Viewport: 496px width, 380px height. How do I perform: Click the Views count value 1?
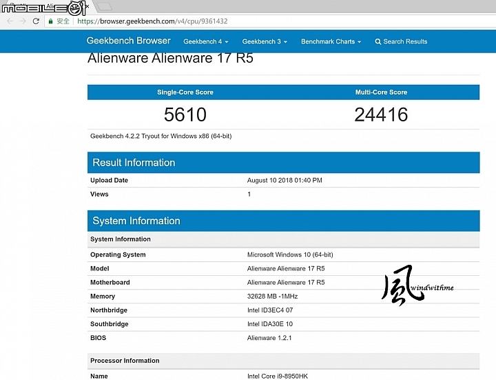249,194
